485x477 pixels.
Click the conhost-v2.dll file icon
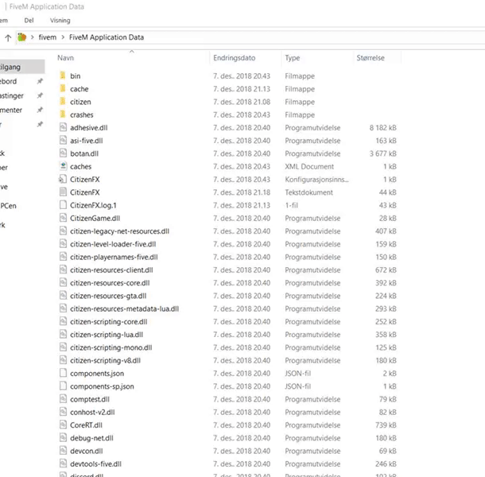63,412
